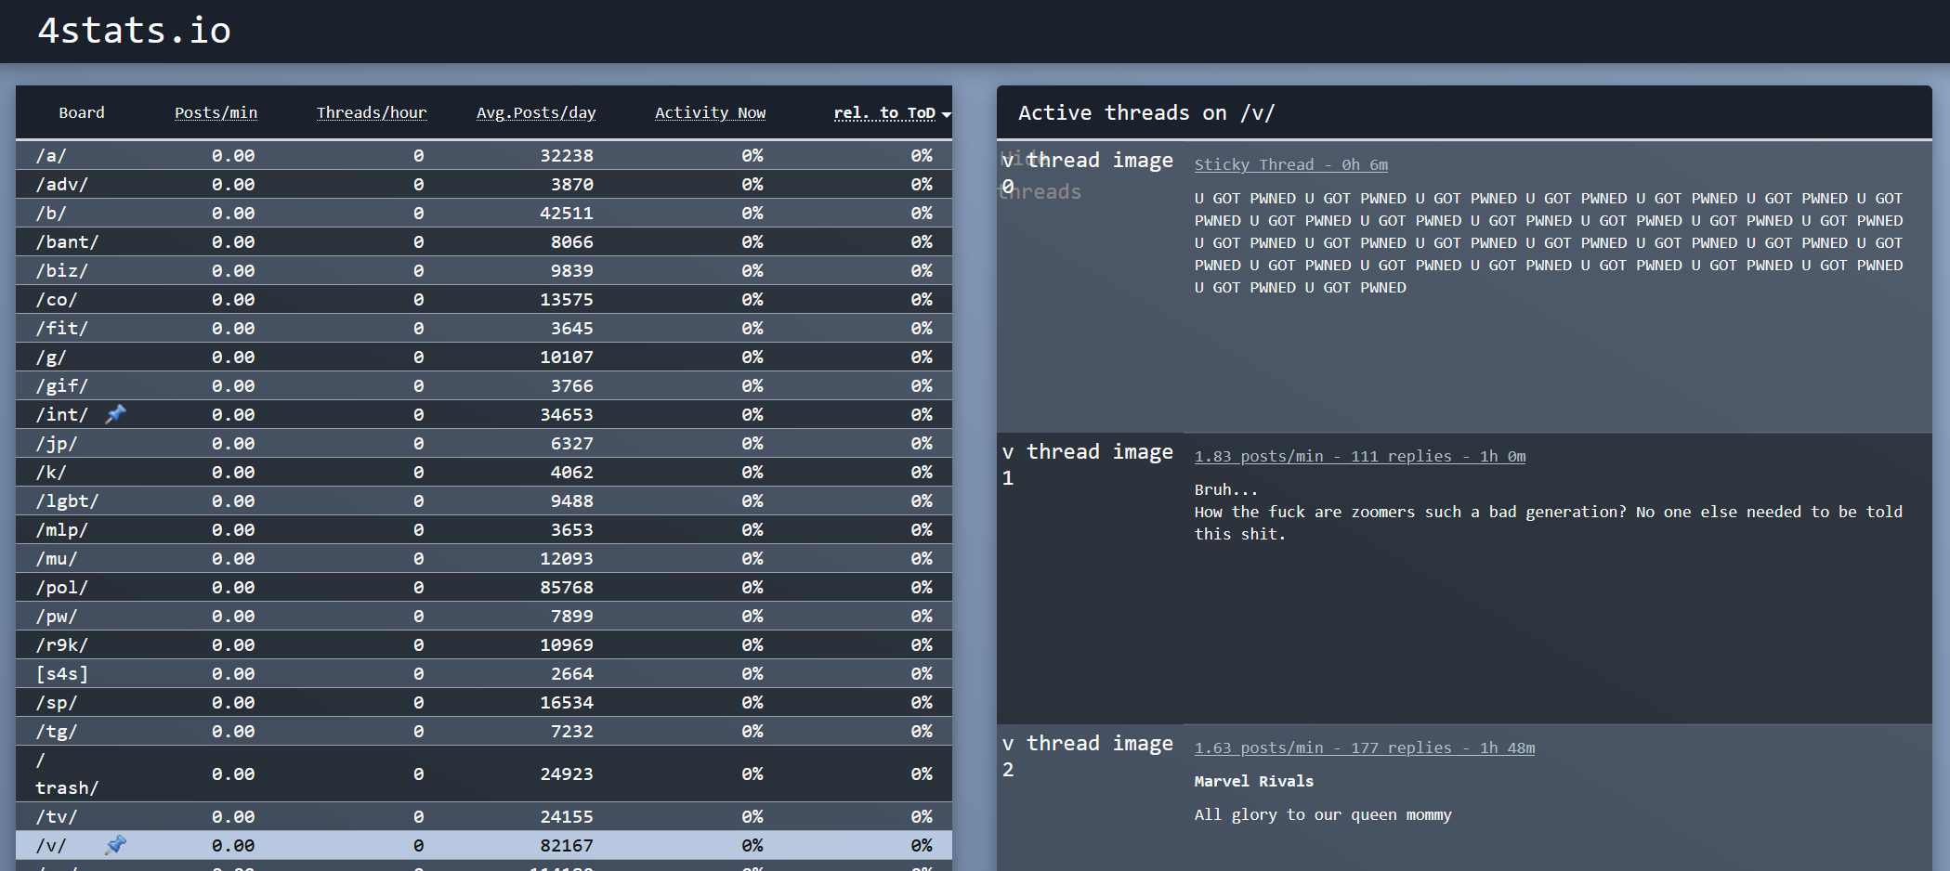Click the v thread image 1 thumbnail
The image size is (1950, 871).
pyautogui.click(x=1087, y=463)
